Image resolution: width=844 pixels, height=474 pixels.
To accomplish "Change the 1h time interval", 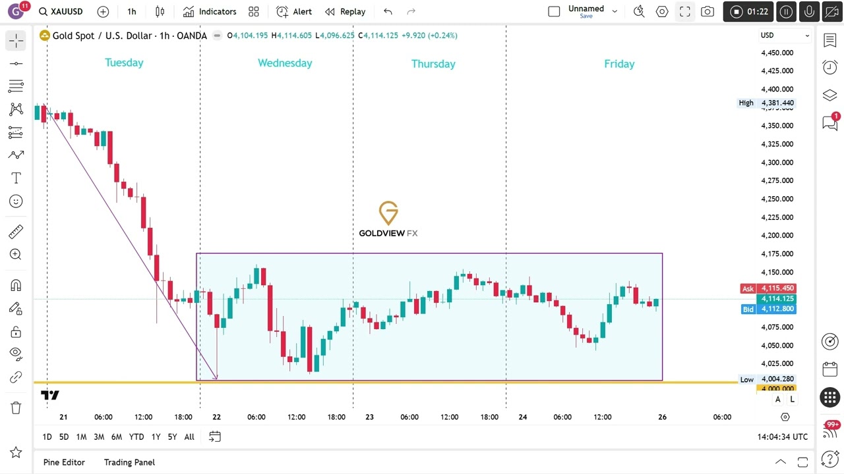I will click(132, 11).
